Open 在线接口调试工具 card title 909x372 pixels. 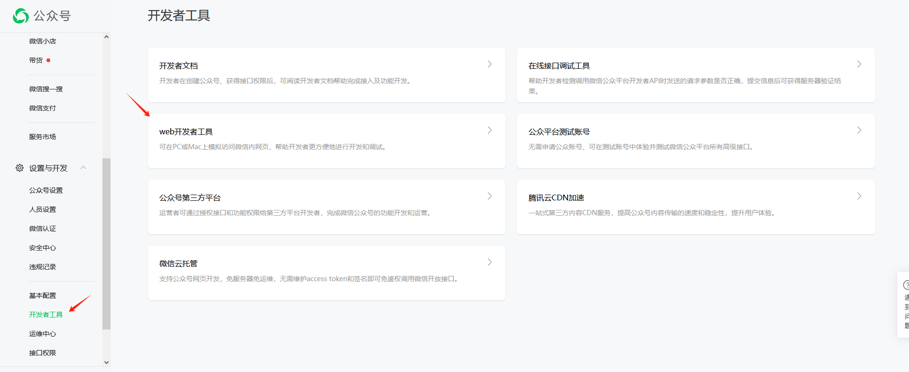pos(559,66)
